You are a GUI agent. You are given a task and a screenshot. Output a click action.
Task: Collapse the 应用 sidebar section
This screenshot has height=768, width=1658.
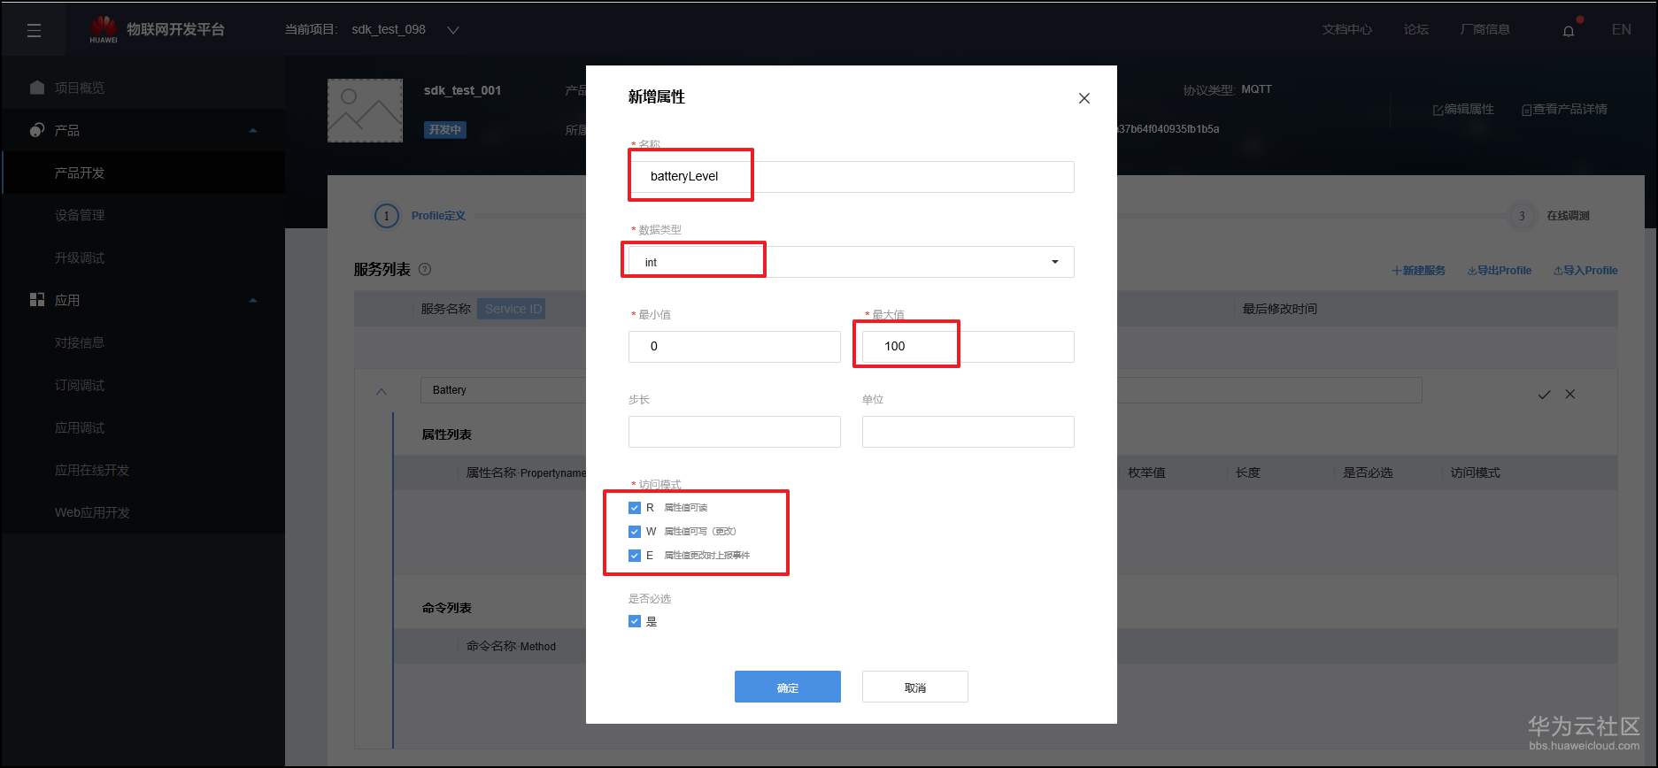click(x=253, y=300)
